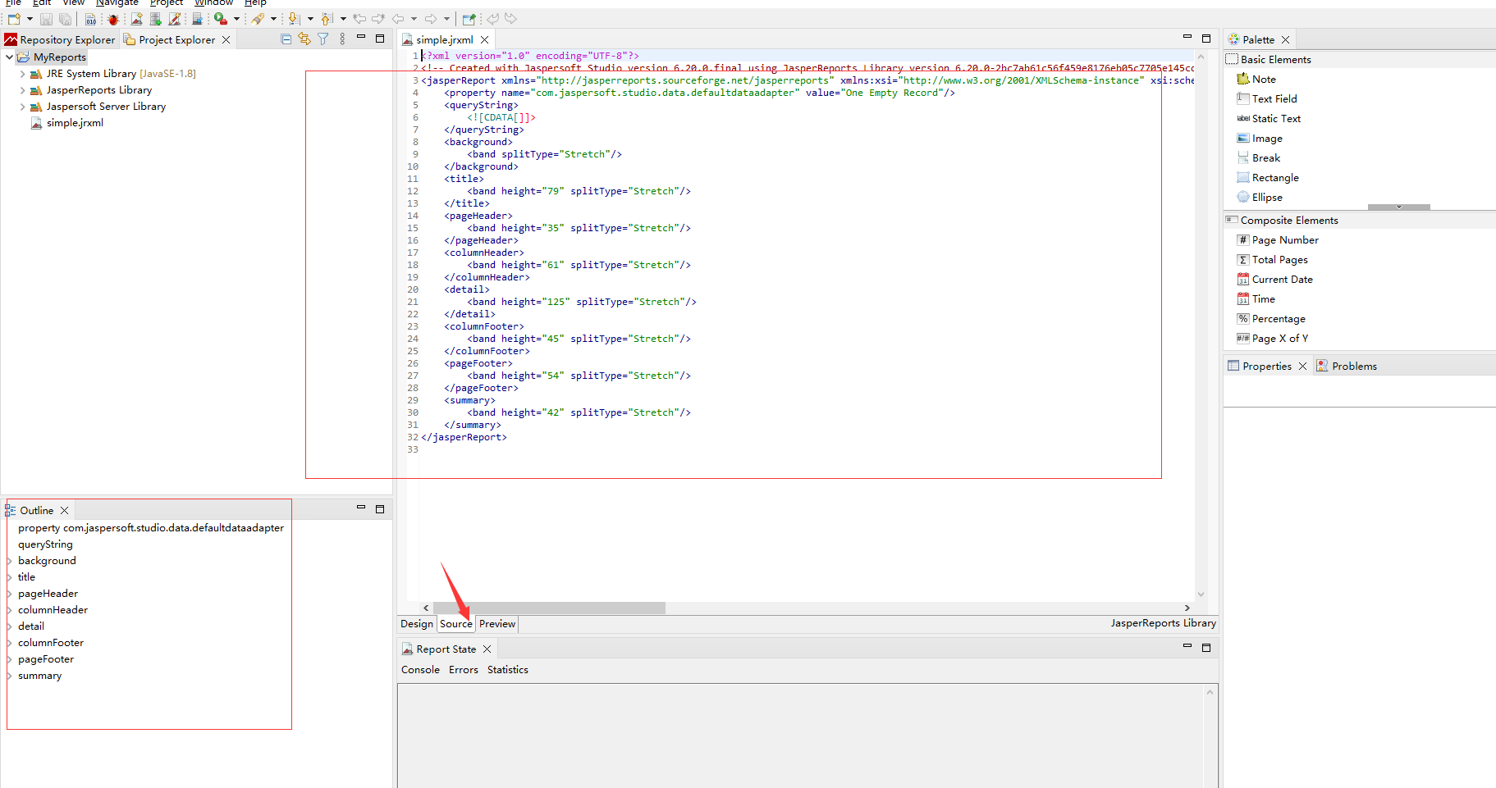The image size is (1496, 788).
Task: Select the Percentage composite element
Action: [1279, 319]
